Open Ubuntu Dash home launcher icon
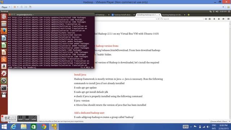This screenshot has height=130, width=231. (x=4, y=17)
